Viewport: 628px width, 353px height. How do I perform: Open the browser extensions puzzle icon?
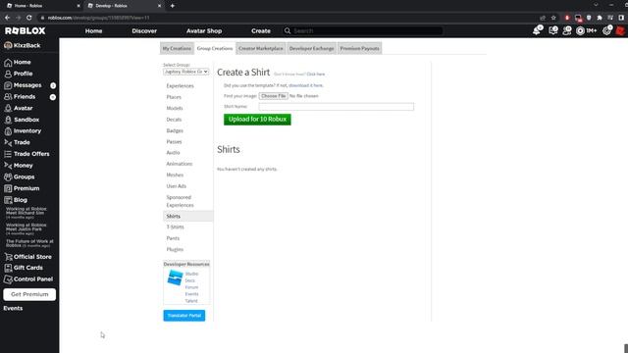[x=600, y=18]
